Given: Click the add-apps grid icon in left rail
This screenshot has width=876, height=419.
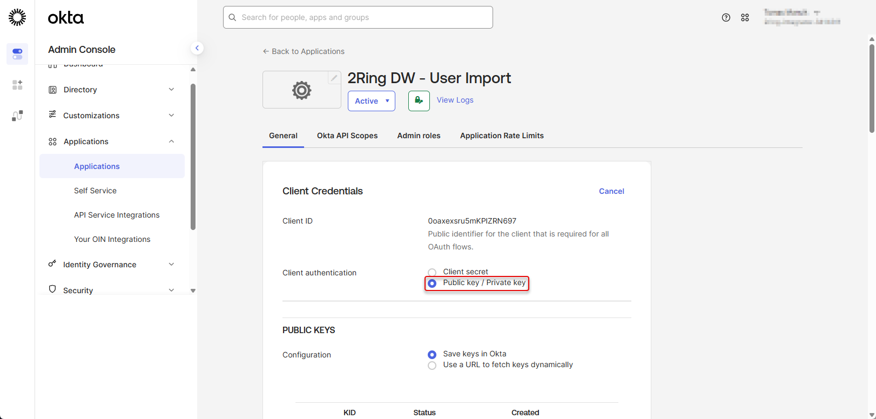Looking at the screenshot, I should click(17, 85).
